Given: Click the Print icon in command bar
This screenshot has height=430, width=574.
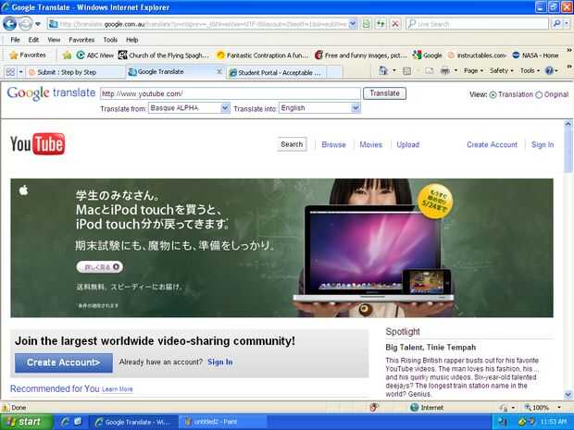Looking at the screenshot, I should point(445,70).
